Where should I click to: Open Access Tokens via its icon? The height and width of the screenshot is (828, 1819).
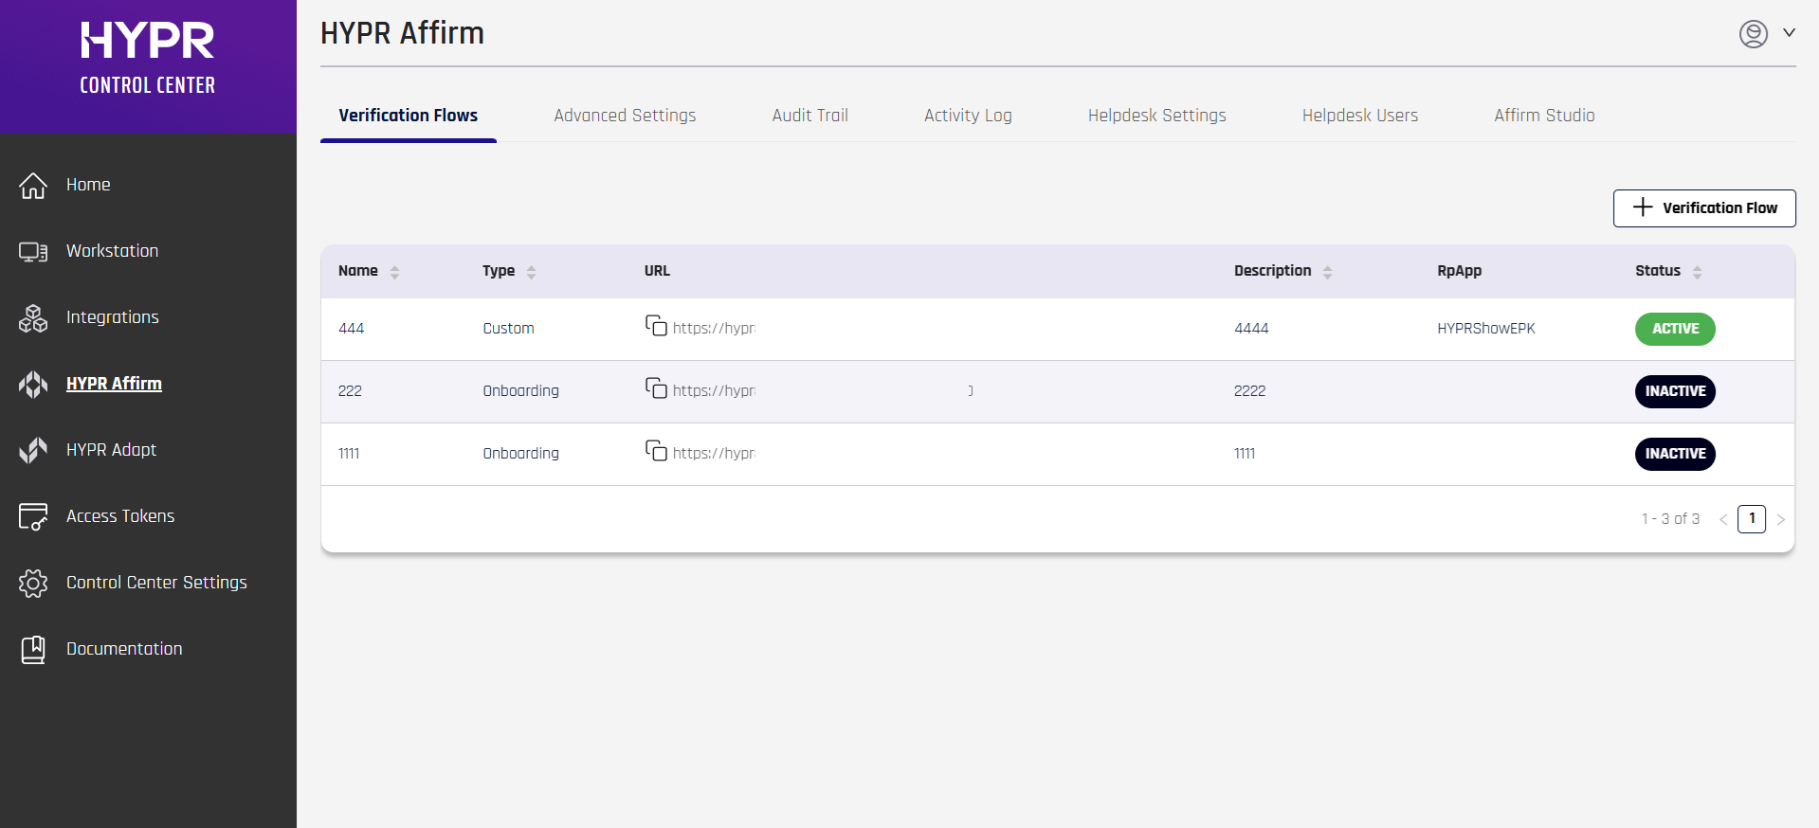pos(33,517)
